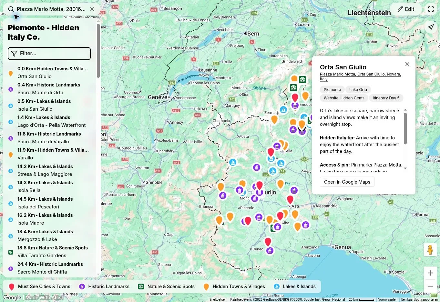This screenshot has height=302, width=440.
Task: Click the Itinerary Day 5 tag
Action: click(386, 98)
